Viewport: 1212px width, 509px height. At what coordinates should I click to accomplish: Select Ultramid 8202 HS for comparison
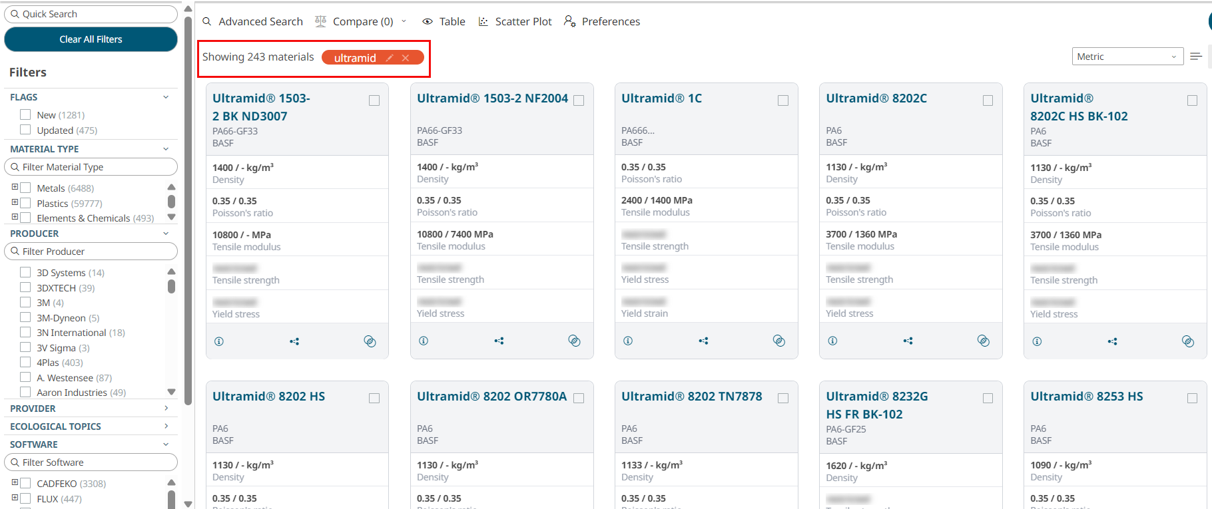pos(374,399)
